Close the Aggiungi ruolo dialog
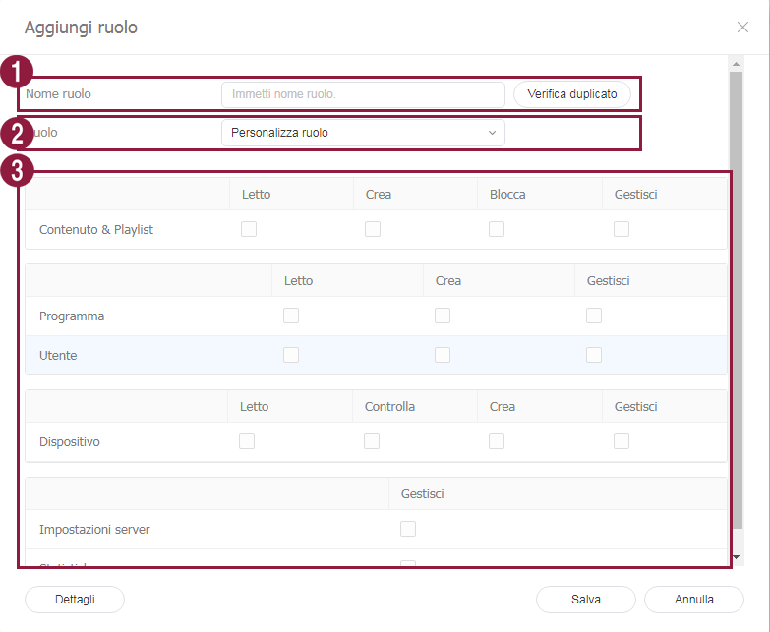Image resolution: width=770 pixels, height=632 pixels. [x=742, y=28]
